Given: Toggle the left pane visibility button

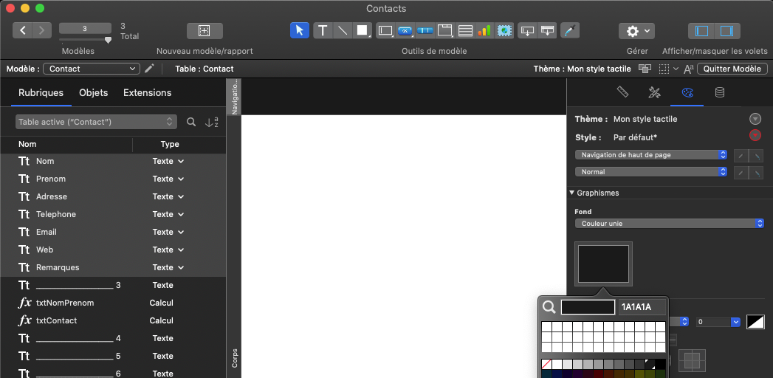Looking at the screenshot, I should (703, 30).
